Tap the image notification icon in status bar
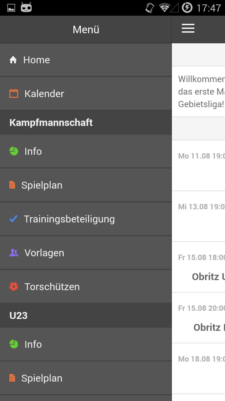Screen dimensions: 225x401 [x=11, y=8]
